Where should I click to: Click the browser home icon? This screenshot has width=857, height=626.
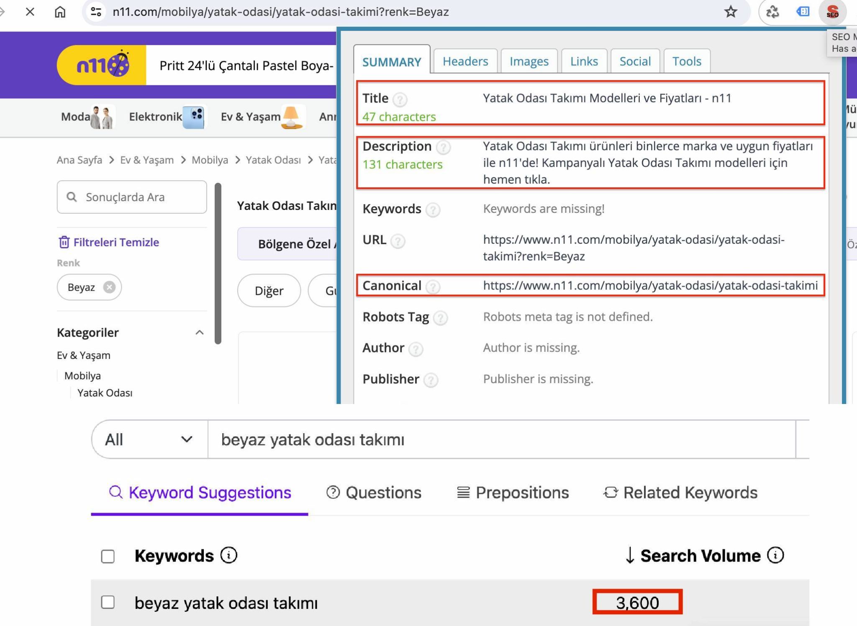(60, 12)
